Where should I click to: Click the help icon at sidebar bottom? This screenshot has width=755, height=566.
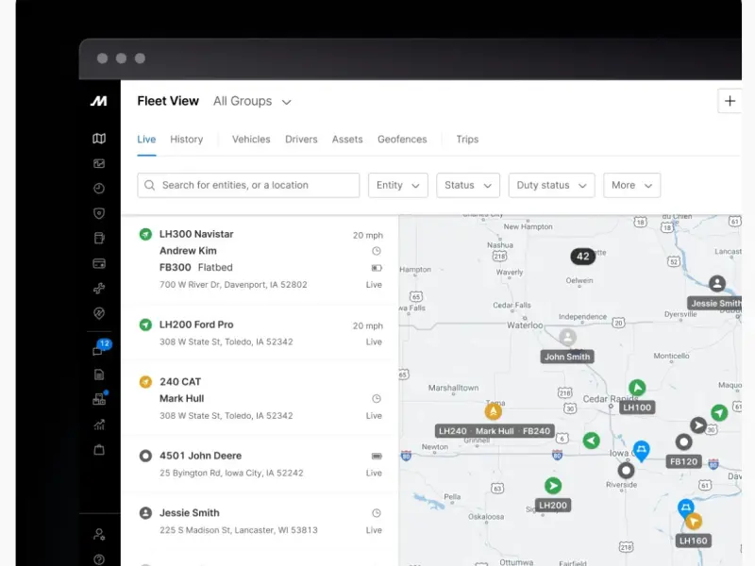[99, 558]
